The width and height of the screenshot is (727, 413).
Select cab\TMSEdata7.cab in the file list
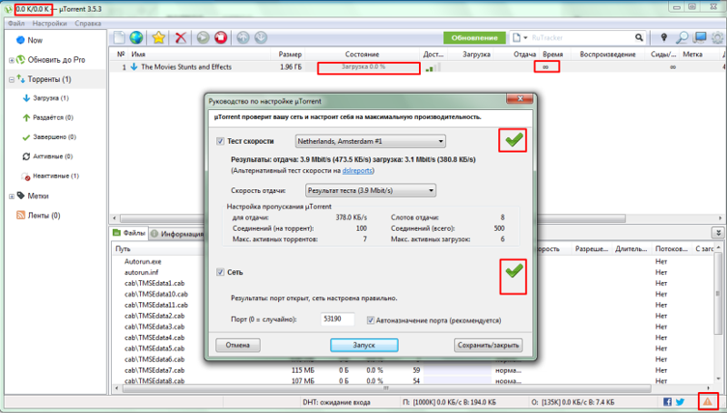[154, 370]
